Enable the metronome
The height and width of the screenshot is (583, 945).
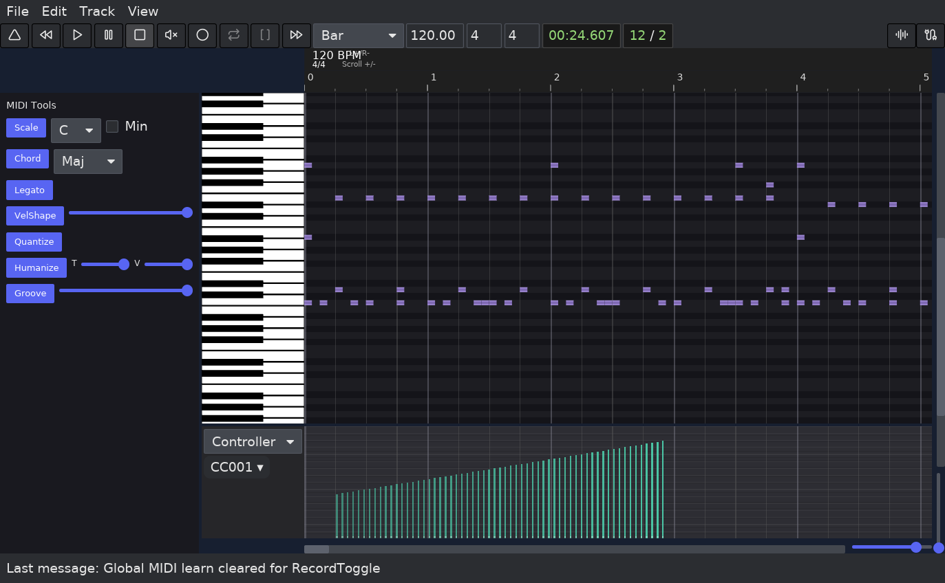point(14,35)
